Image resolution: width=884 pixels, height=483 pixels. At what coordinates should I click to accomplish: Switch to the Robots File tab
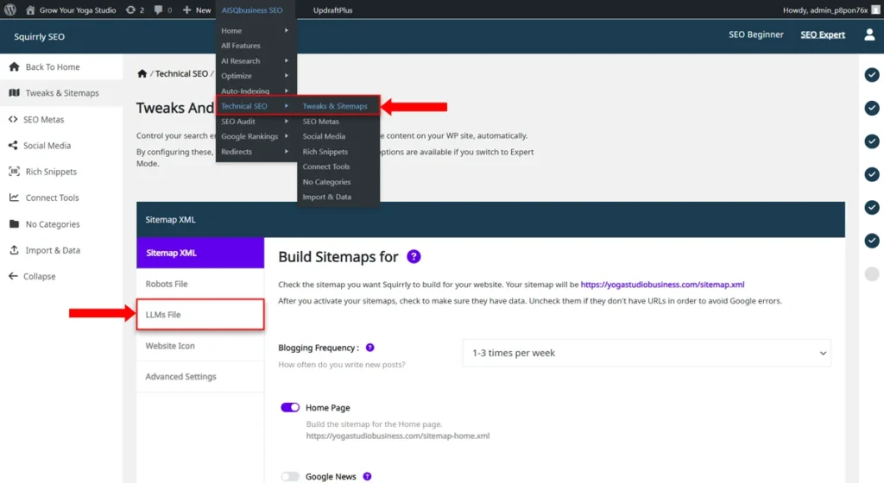200,284
